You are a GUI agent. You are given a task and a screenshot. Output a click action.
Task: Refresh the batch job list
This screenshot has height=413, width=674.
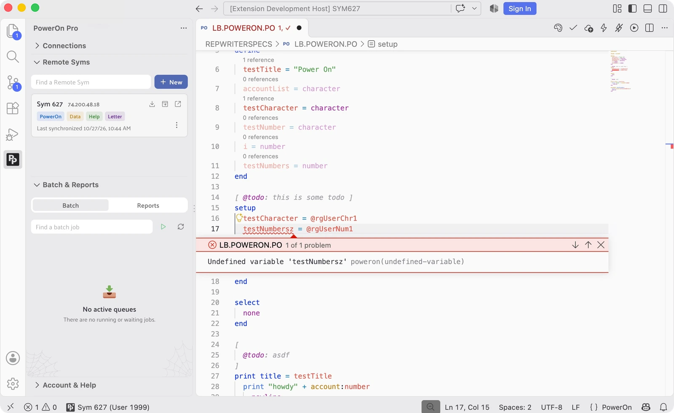tap(181, 227)
